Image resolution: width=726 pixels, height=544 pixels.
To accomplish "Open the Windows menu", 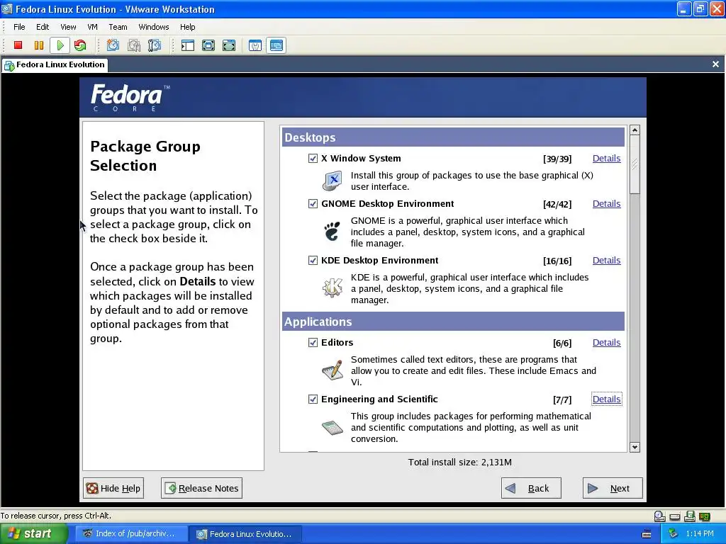I will pos(154,27).
